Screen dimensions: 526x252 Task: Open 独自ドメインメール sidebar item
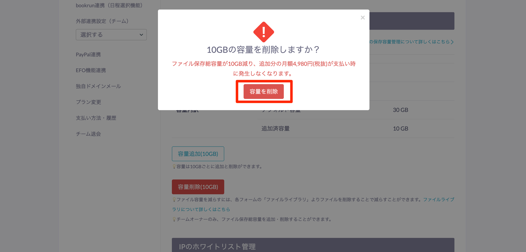(98, 86)
